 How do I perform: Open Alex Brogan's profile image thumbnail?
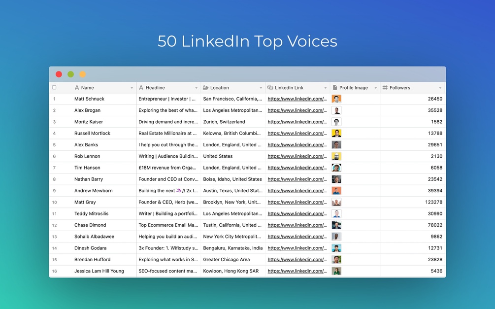coord(336,110)
